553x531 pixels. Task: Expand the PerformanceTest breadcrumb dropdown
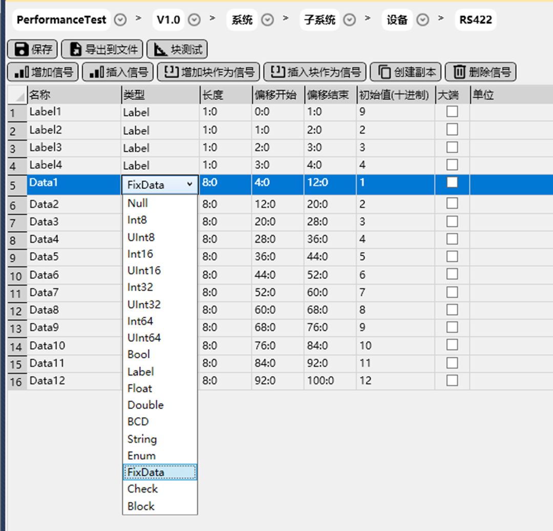(x=120, y=20)
